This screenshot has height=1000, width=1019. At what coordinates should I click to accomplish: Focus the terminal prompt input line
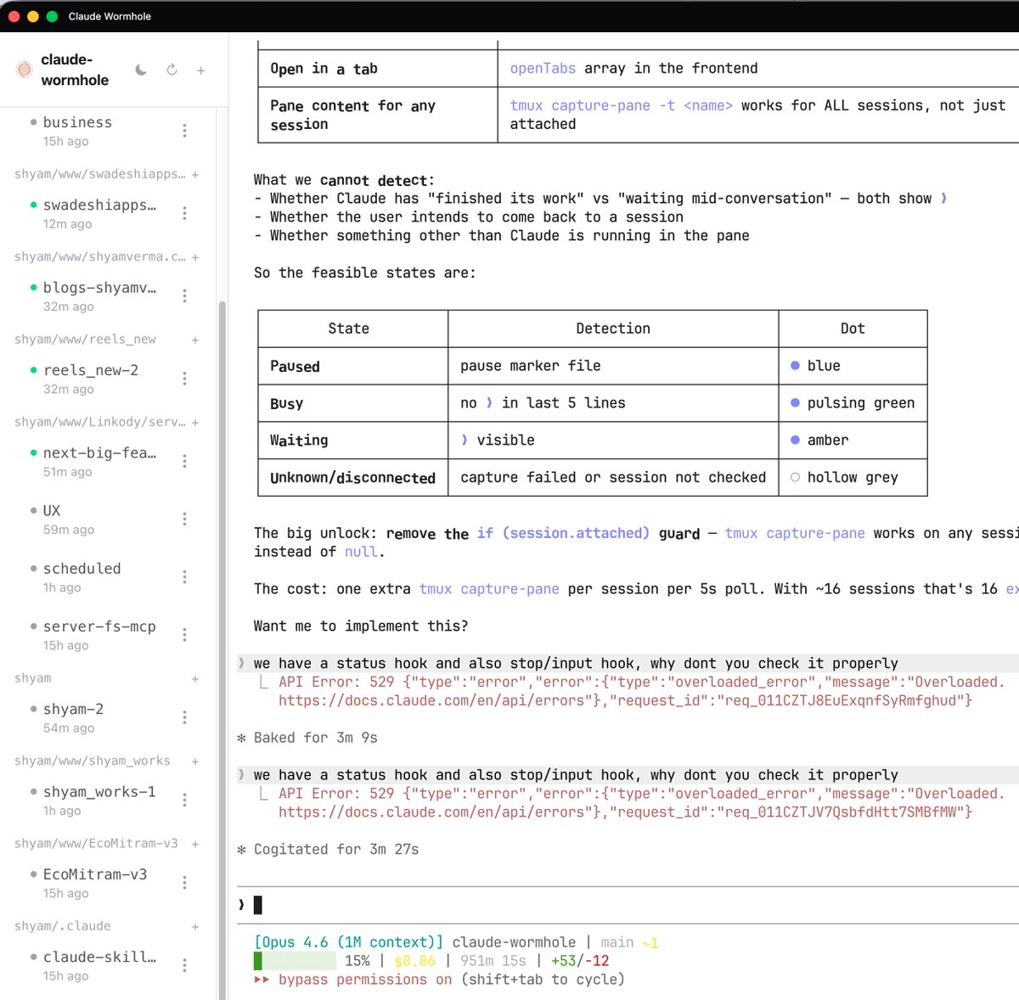(628, 905)
